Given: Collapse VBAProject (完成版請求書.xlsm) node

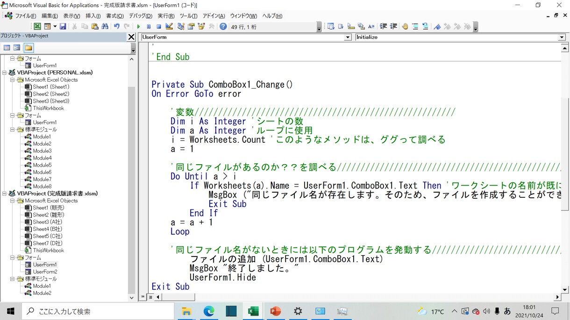Looking at the screenshot, I should (x=5, y=194).
